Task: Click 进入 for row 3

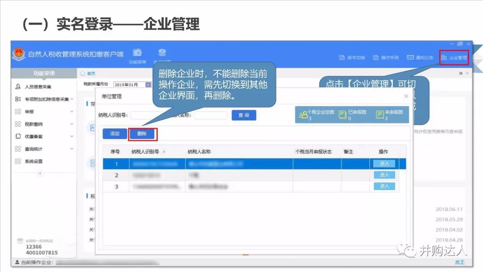Action: point(384,186)
